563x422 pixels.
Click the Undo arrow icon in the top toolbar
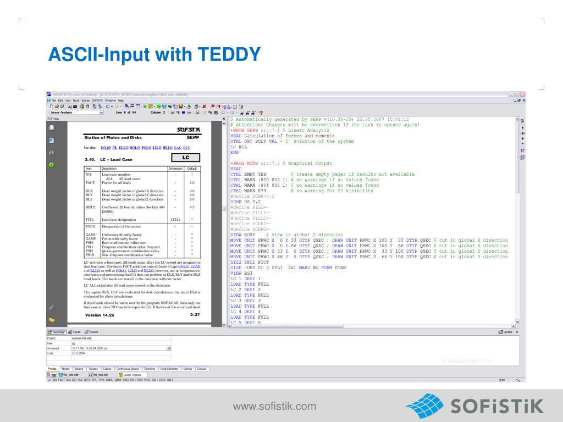[107, 107]
